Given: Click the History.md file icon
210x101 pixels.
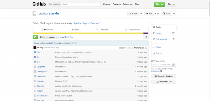Looking at the screenshot, I should (x=35, y=81).
